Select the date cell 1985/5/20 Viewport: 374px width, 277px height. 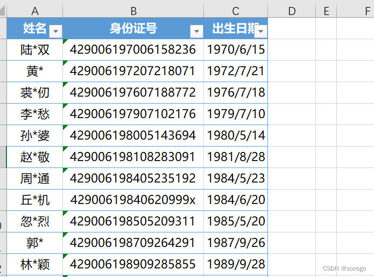click(x=236, y=221)
